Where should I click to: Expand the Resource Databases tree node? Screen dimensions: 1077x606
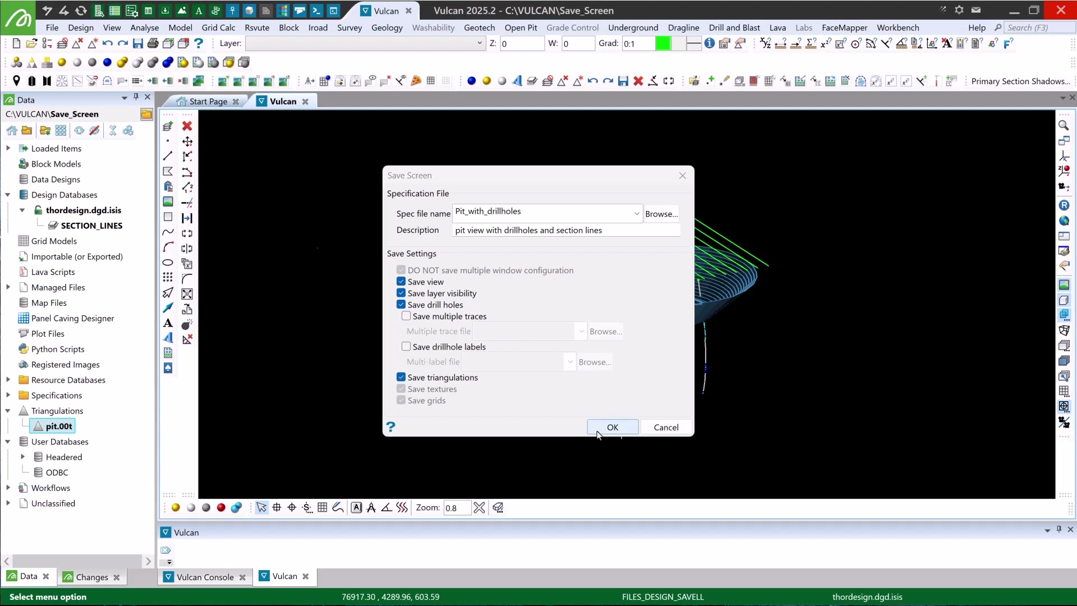tap(8, 380)
